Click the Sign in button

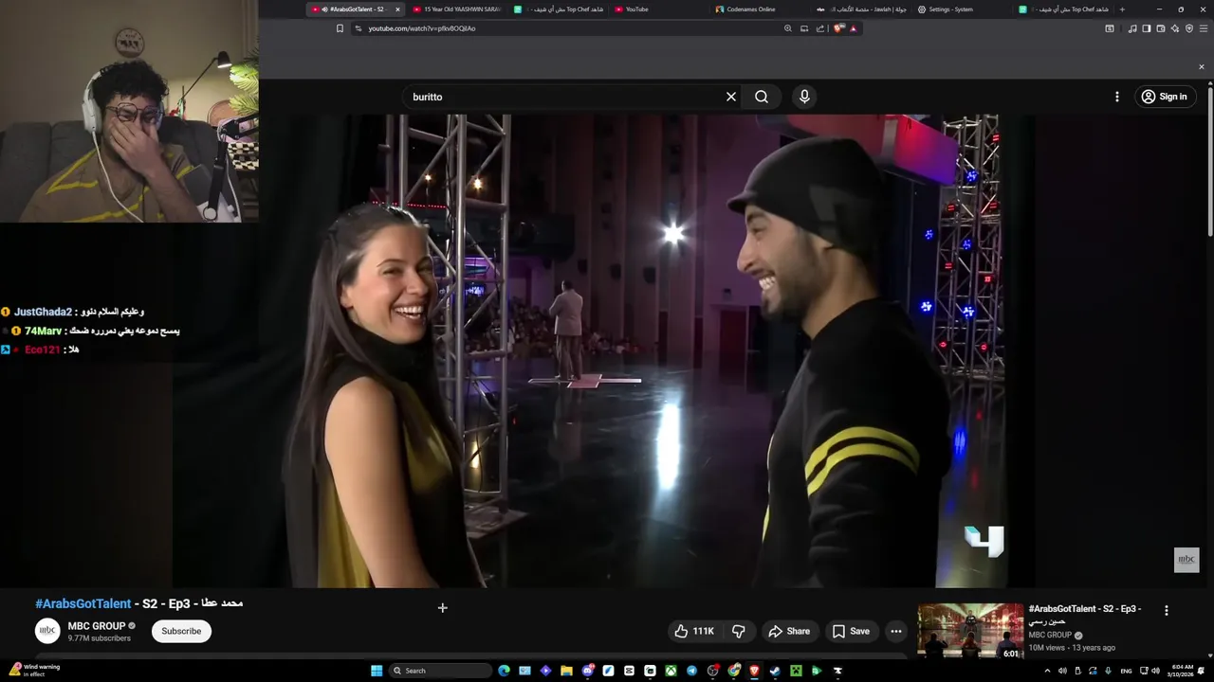(x=1164, y=97)
